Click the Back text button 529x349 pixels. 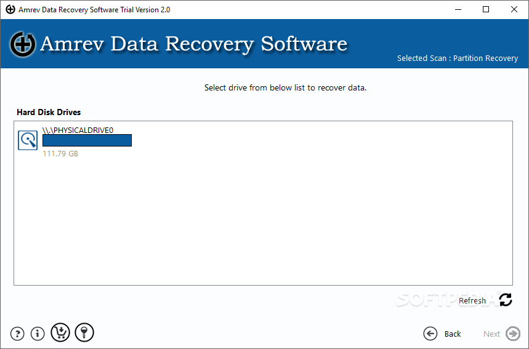point(453,334)
